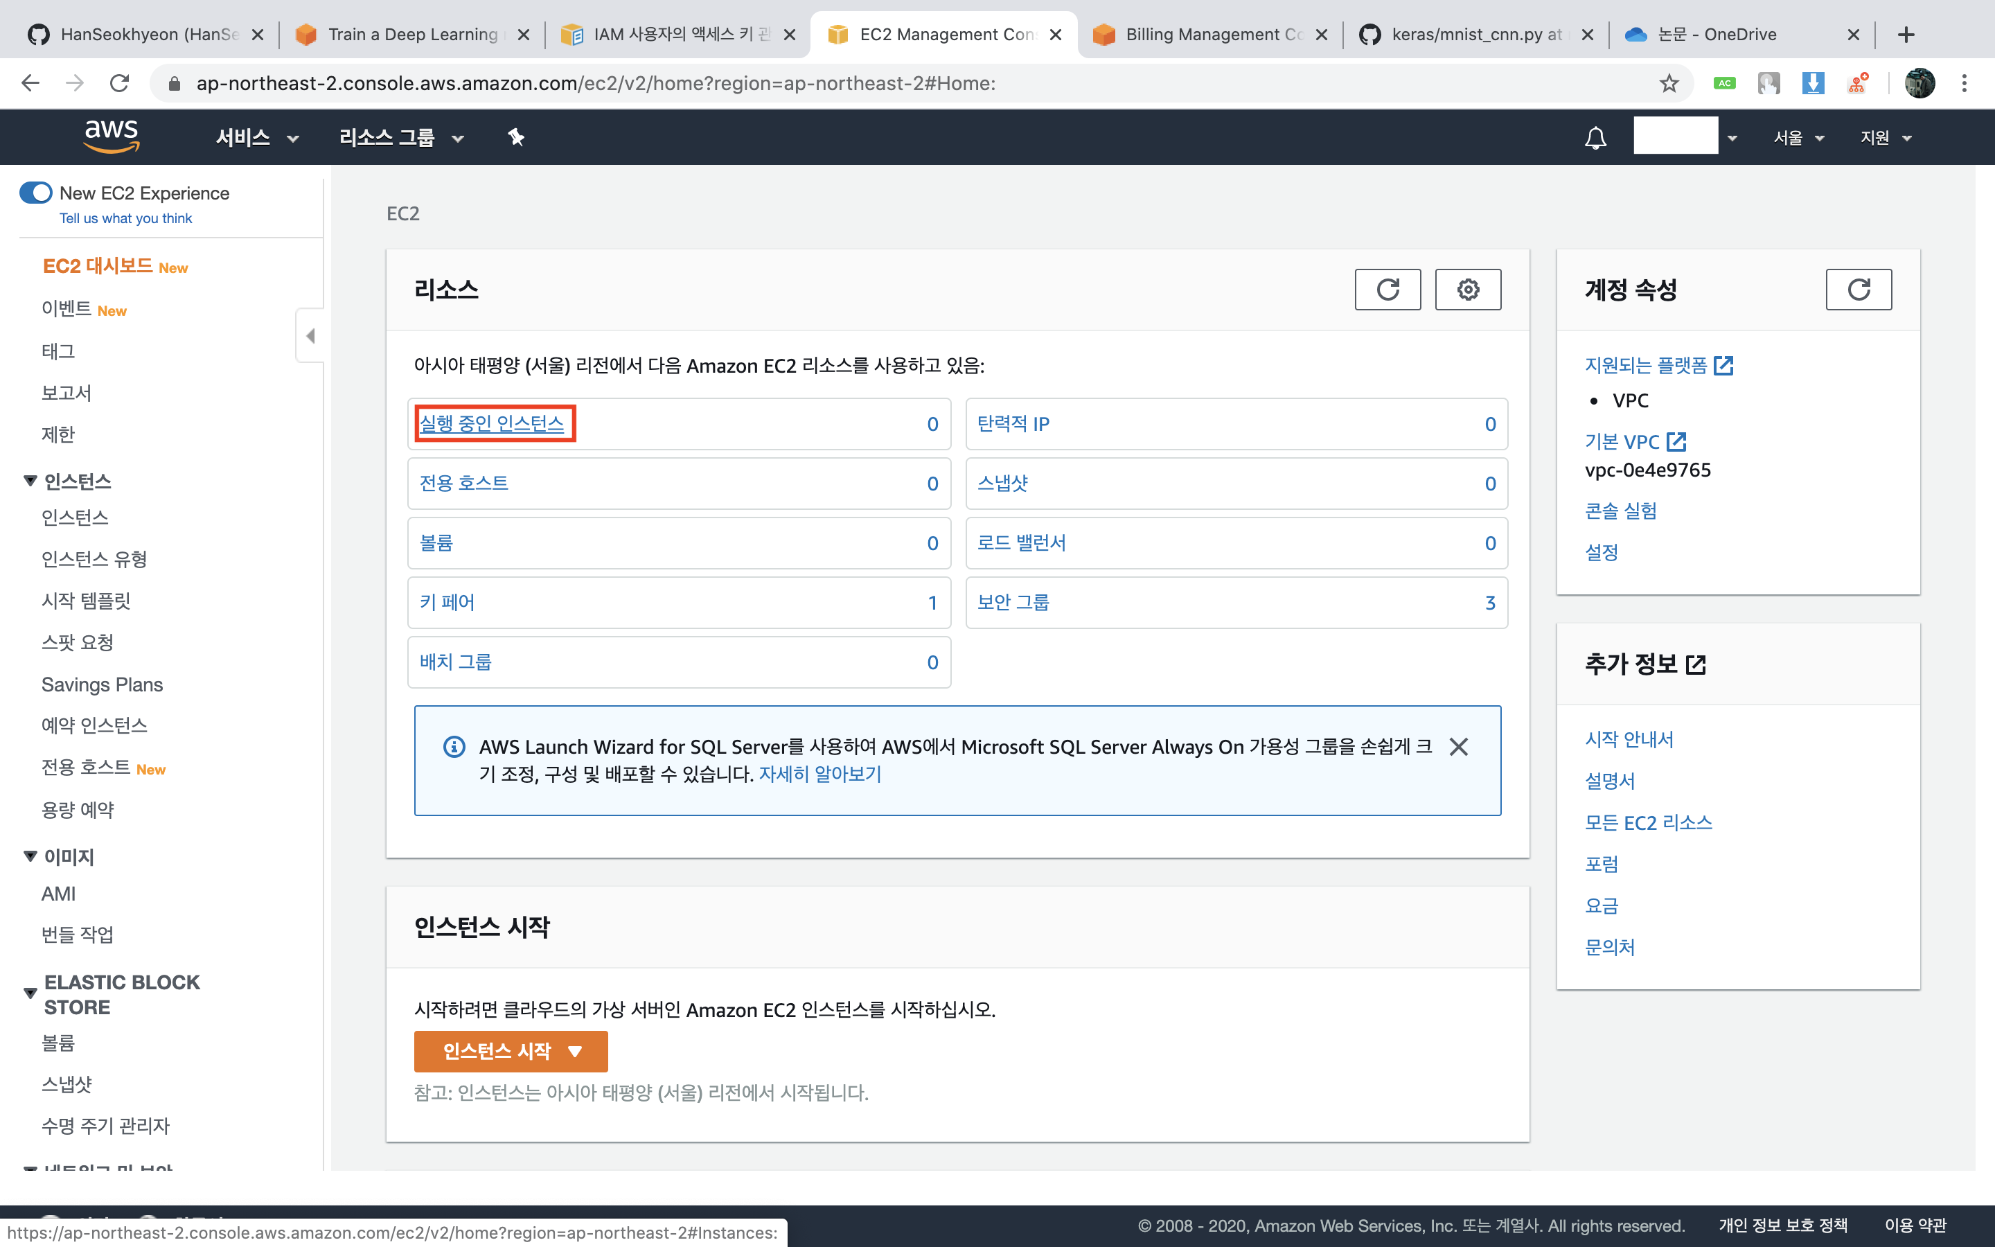Collapse the left navigation sidebar arrow
The image size is (1995, 1247).
click(x=310, y=336)
